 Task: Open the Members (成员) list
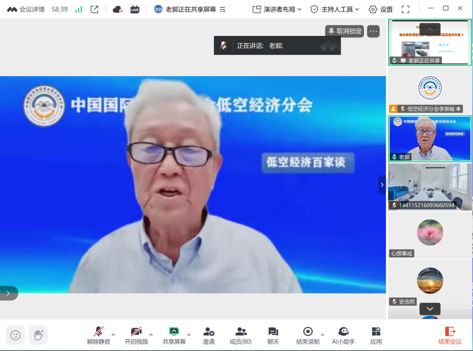point(240,335)
